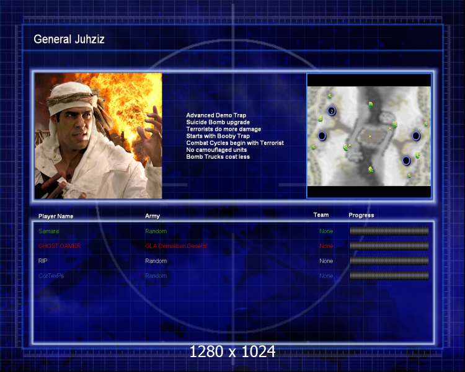The height and width of the screenshot is (372, 465).
Task: Click the Player Name column header
Action: 56,216
